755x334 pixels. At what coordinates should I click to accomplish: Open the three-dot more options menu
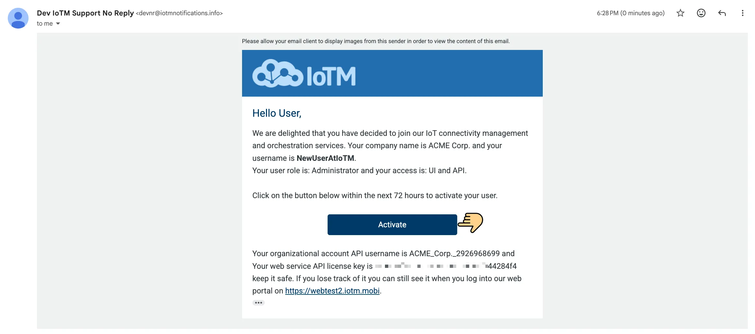tap(743, 13)
